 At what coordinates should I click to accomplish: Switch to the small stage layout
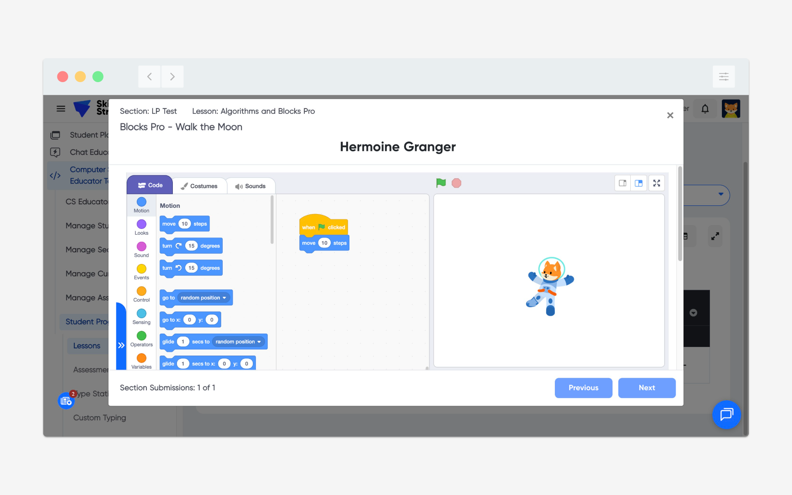click(622, 183)
